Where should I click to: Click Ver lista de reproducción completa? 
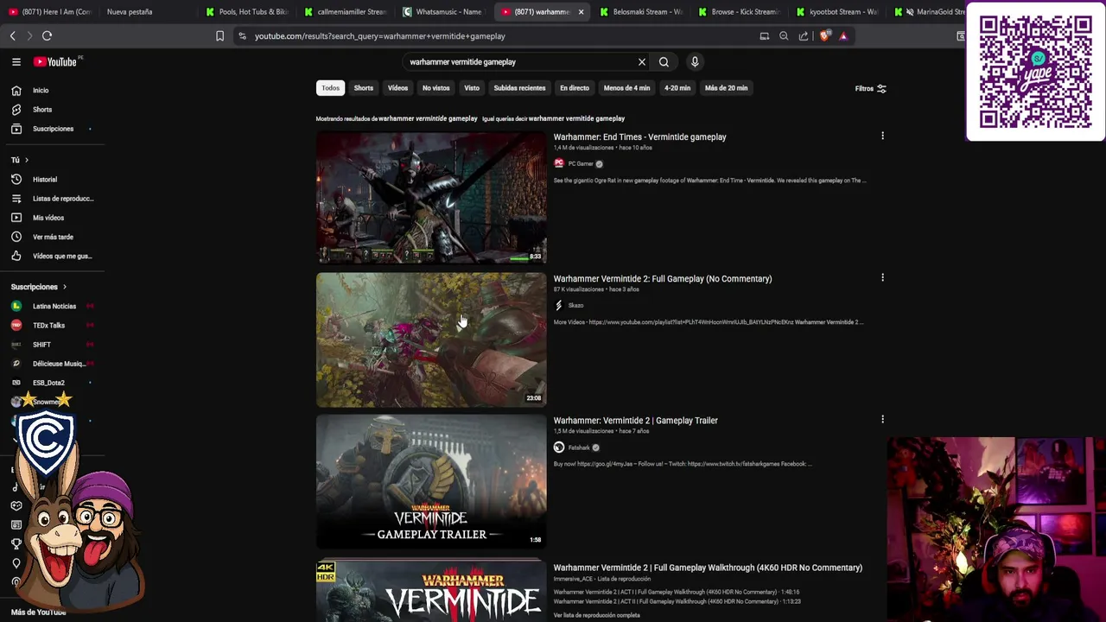pos(596,615)
